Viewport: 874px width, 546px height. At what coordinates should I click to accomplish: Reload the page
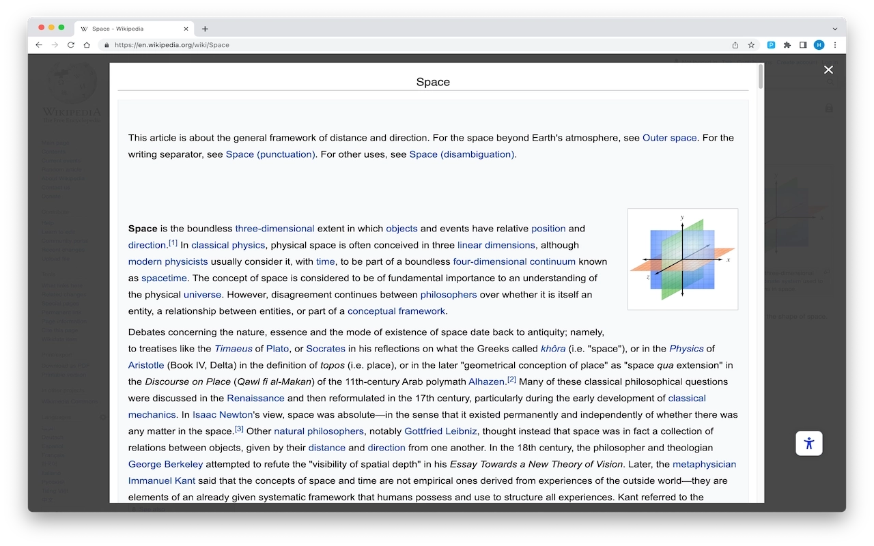click(x=71, y=45)
